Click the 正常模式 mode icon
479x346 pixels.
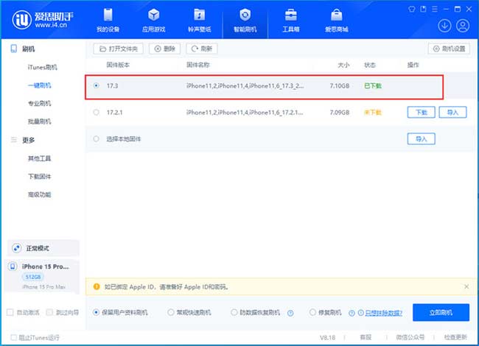(16, 248)
